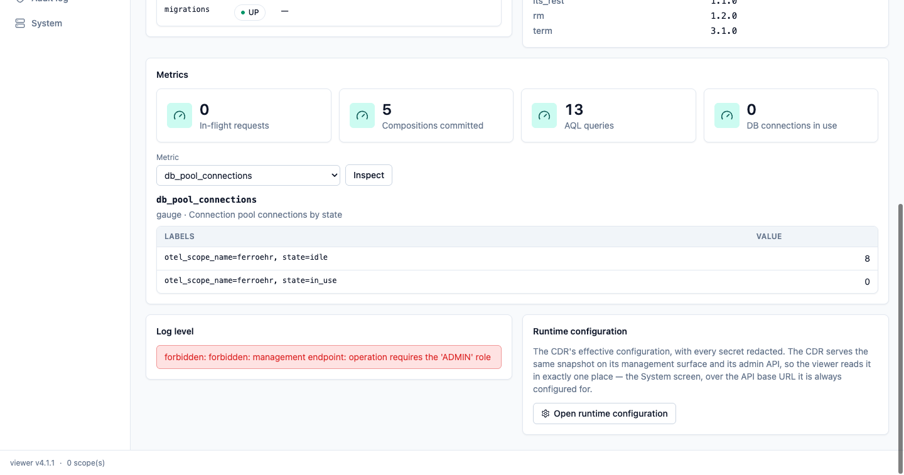The width and height of the screenshot is (904, 475).
Task: Click the gear icon in Open runtime configuration
Action: (546, 414)
